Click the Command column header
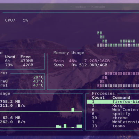This screenshot has width=139, height=139. tap(121, 98)
